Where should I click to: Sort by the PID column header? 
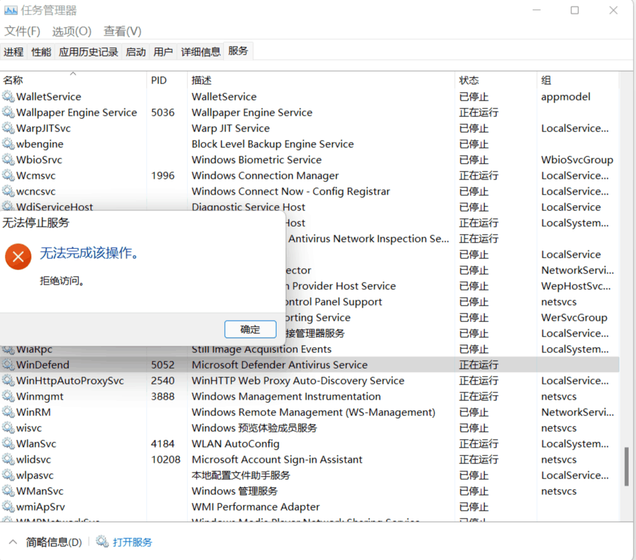pos(167,80)
